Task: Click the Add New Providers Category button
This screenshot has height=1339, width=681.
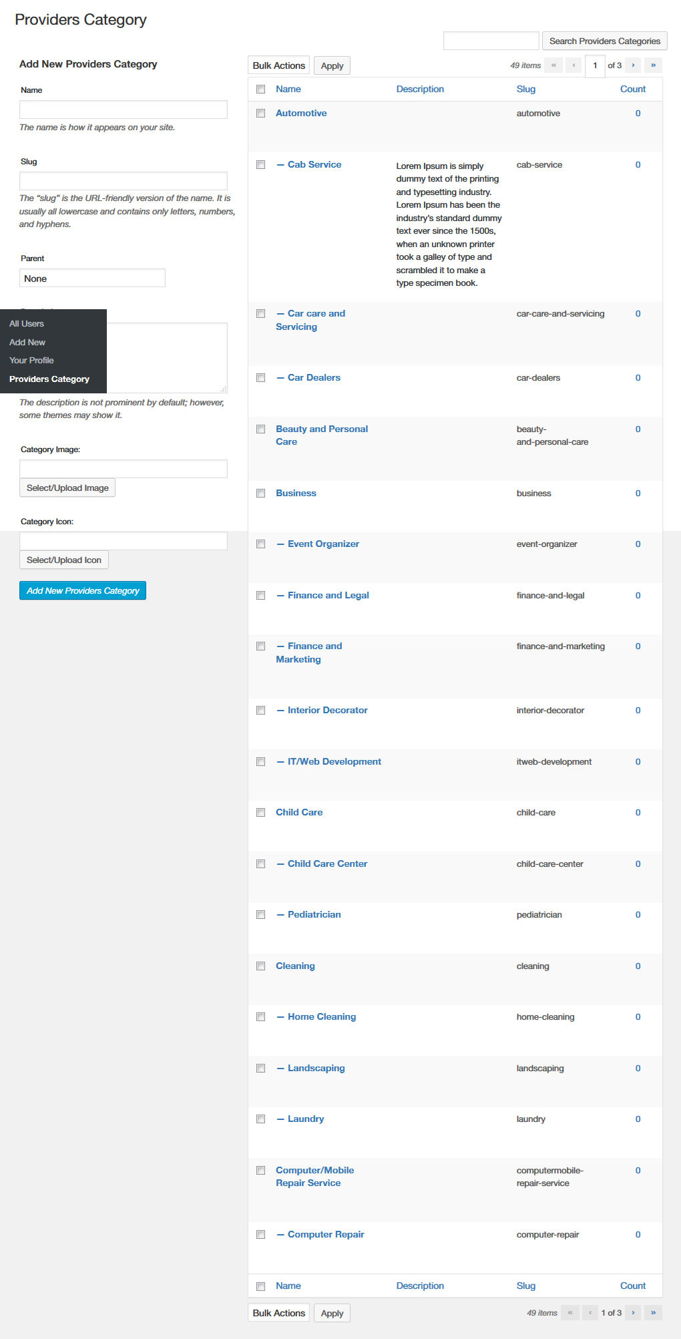Action: [83, 590]
